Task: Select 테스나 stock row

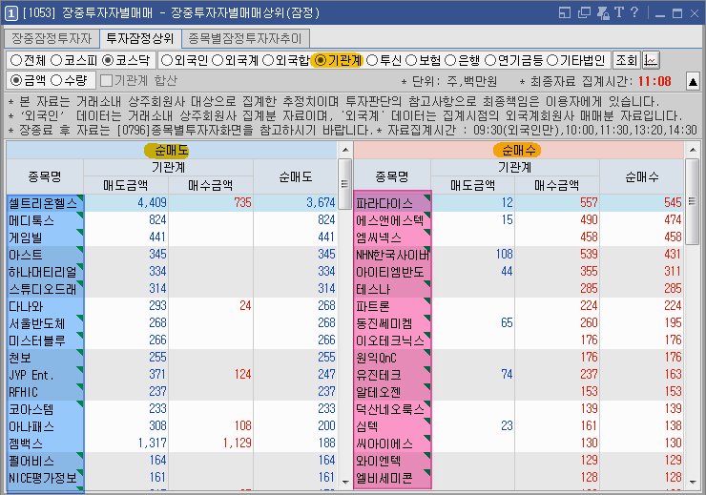Action: [393, 289]
